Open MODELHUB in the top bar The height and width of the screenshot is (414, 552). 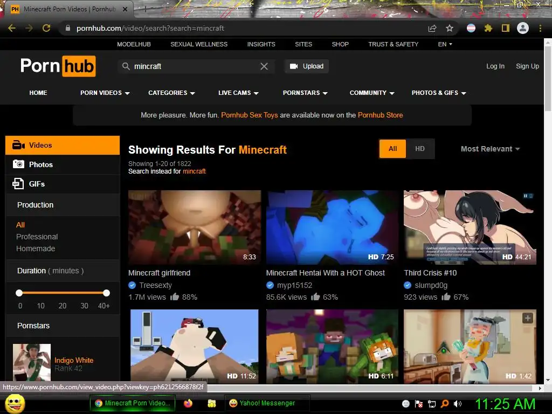point(134,44)
